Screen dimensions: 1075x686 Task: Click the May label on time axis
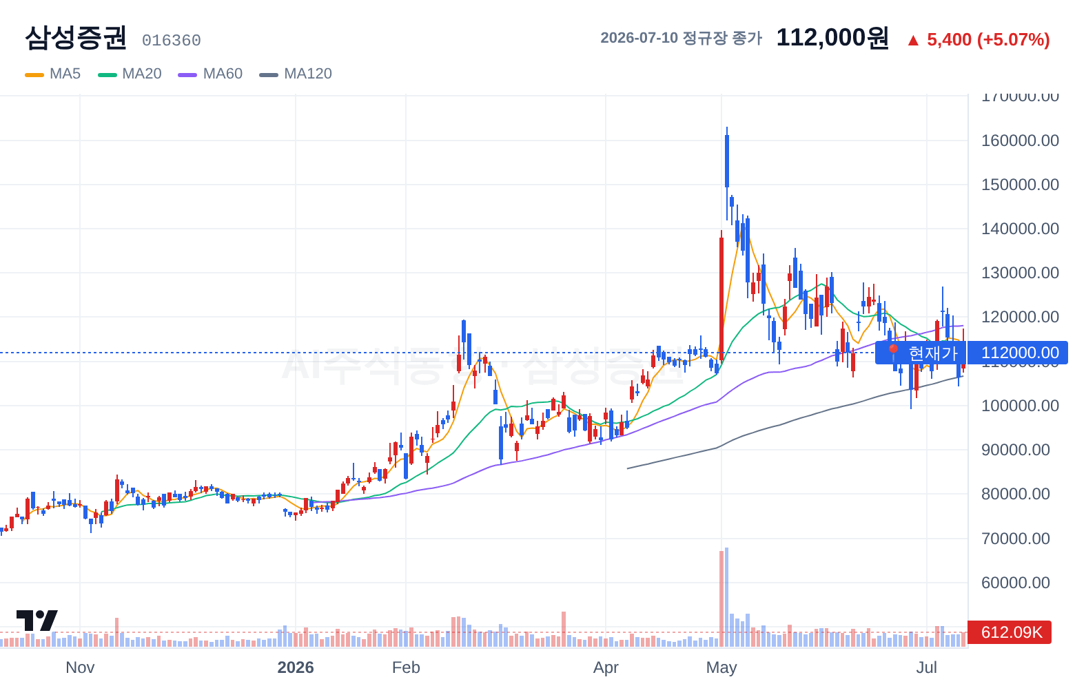[721, 667]
